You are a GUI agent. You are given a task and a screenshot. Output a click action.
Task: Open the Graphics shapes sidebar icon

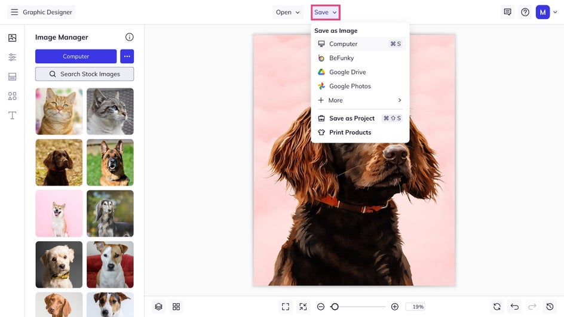(12, 96)
